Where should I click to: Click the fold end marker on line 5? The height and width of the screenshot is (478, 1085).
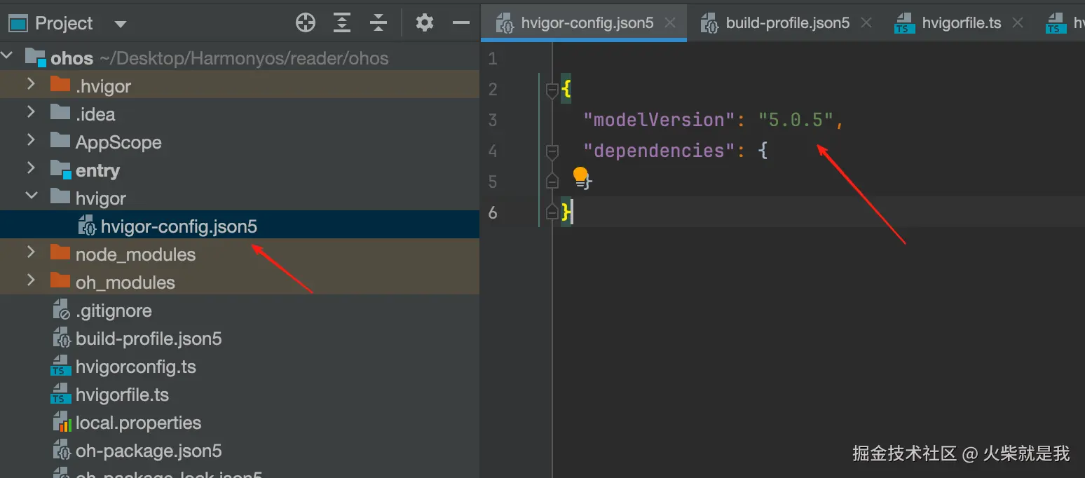click(x=552, y=181)
